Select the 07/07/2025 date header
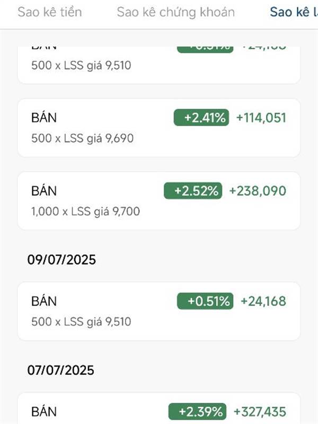 coord(61,370)
